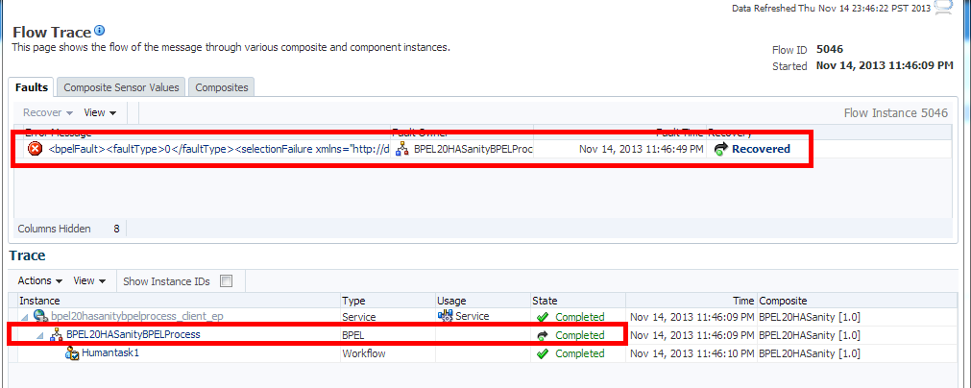Open the Trace View dropdown
971x388 pixels.
(89, 280)
